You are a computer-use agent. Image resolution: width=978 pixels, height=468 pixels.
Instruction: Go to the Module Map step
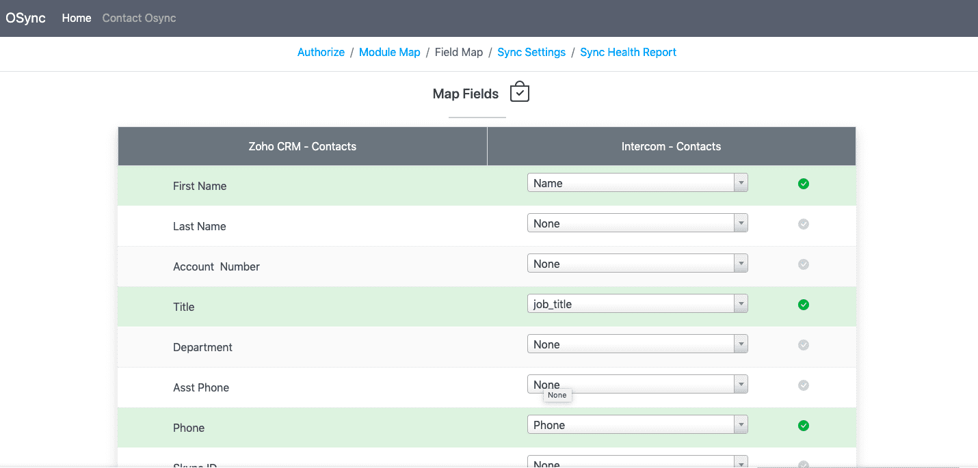coord(390,53)
